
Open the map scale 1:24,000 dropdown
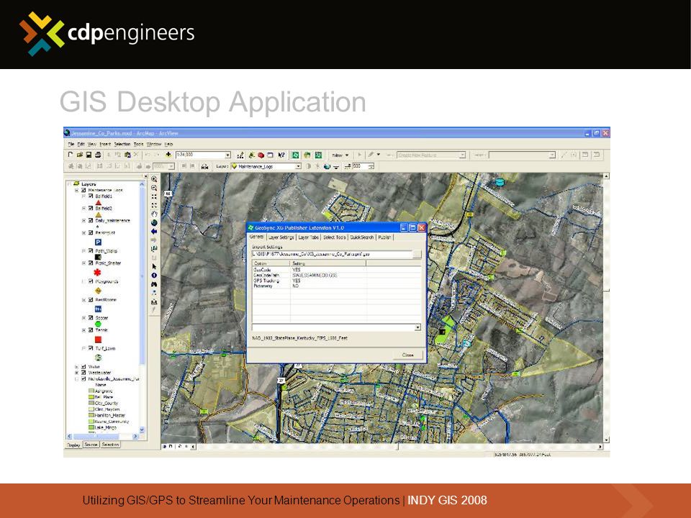click(228, 155)
